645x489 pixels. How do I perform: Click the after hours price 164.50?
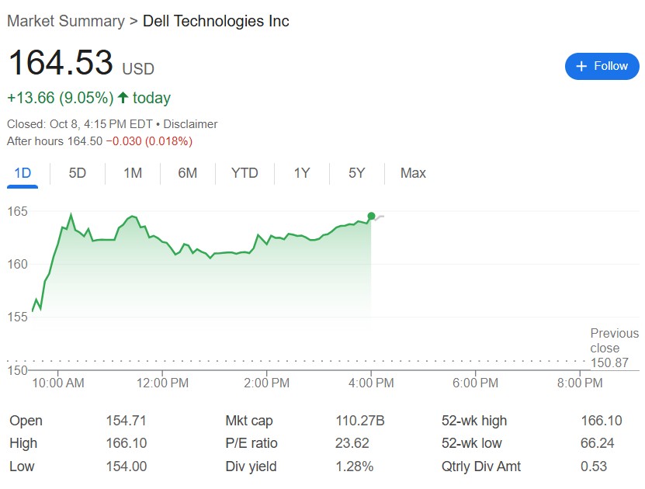(85, 141)
